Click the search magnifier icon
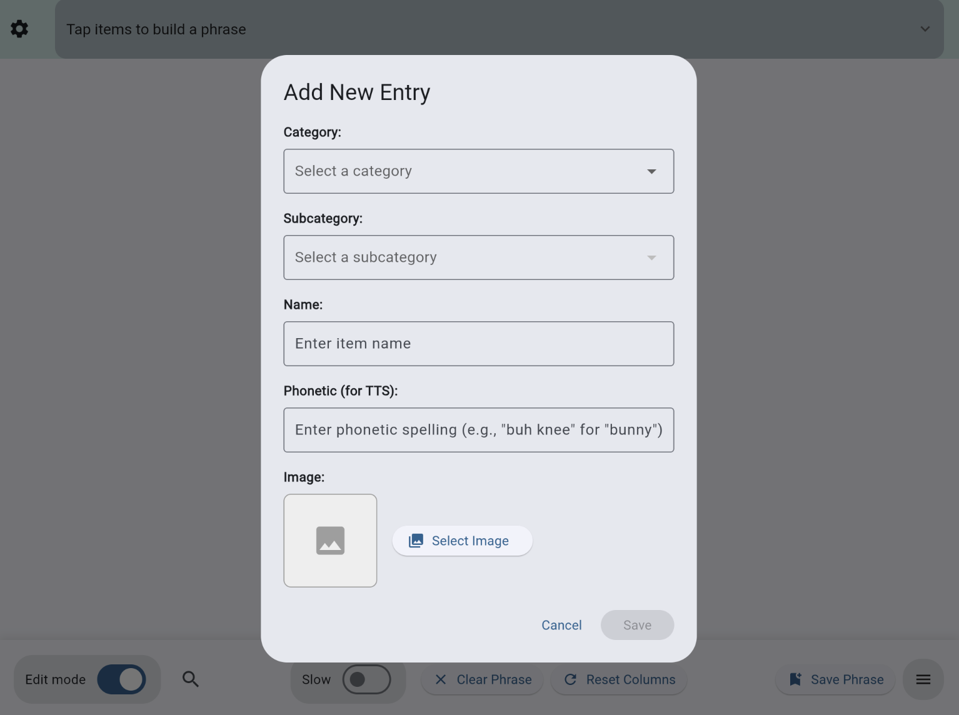The image size is (959, 715). click(x=191, y=679)
